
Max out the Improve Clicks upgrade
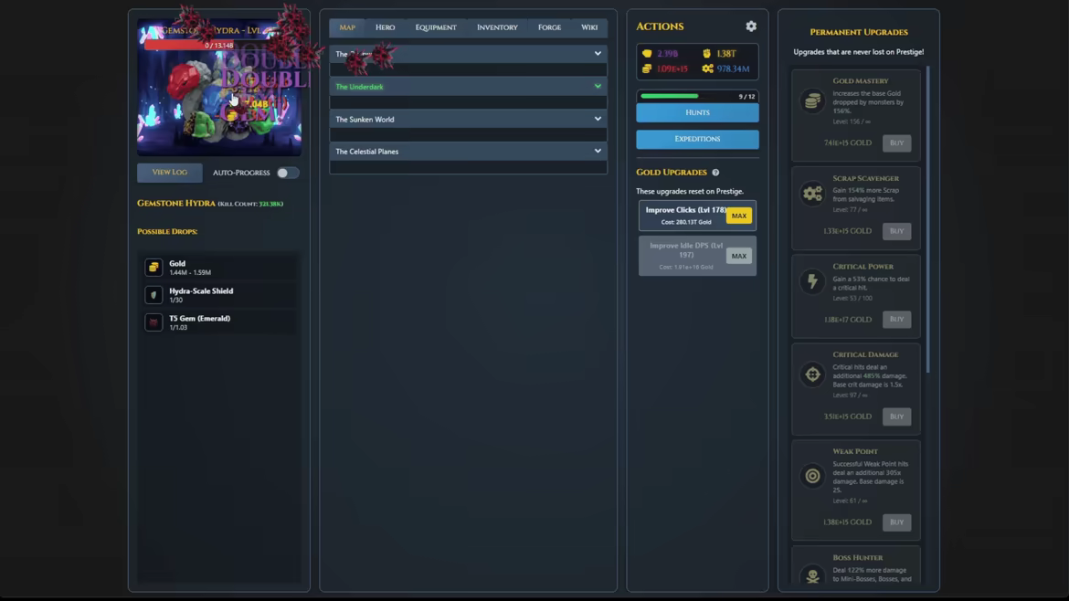(x=739, y=216)
